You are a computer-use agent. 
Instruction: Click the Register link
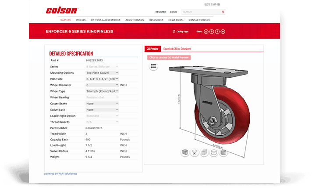tap(161, 12)
